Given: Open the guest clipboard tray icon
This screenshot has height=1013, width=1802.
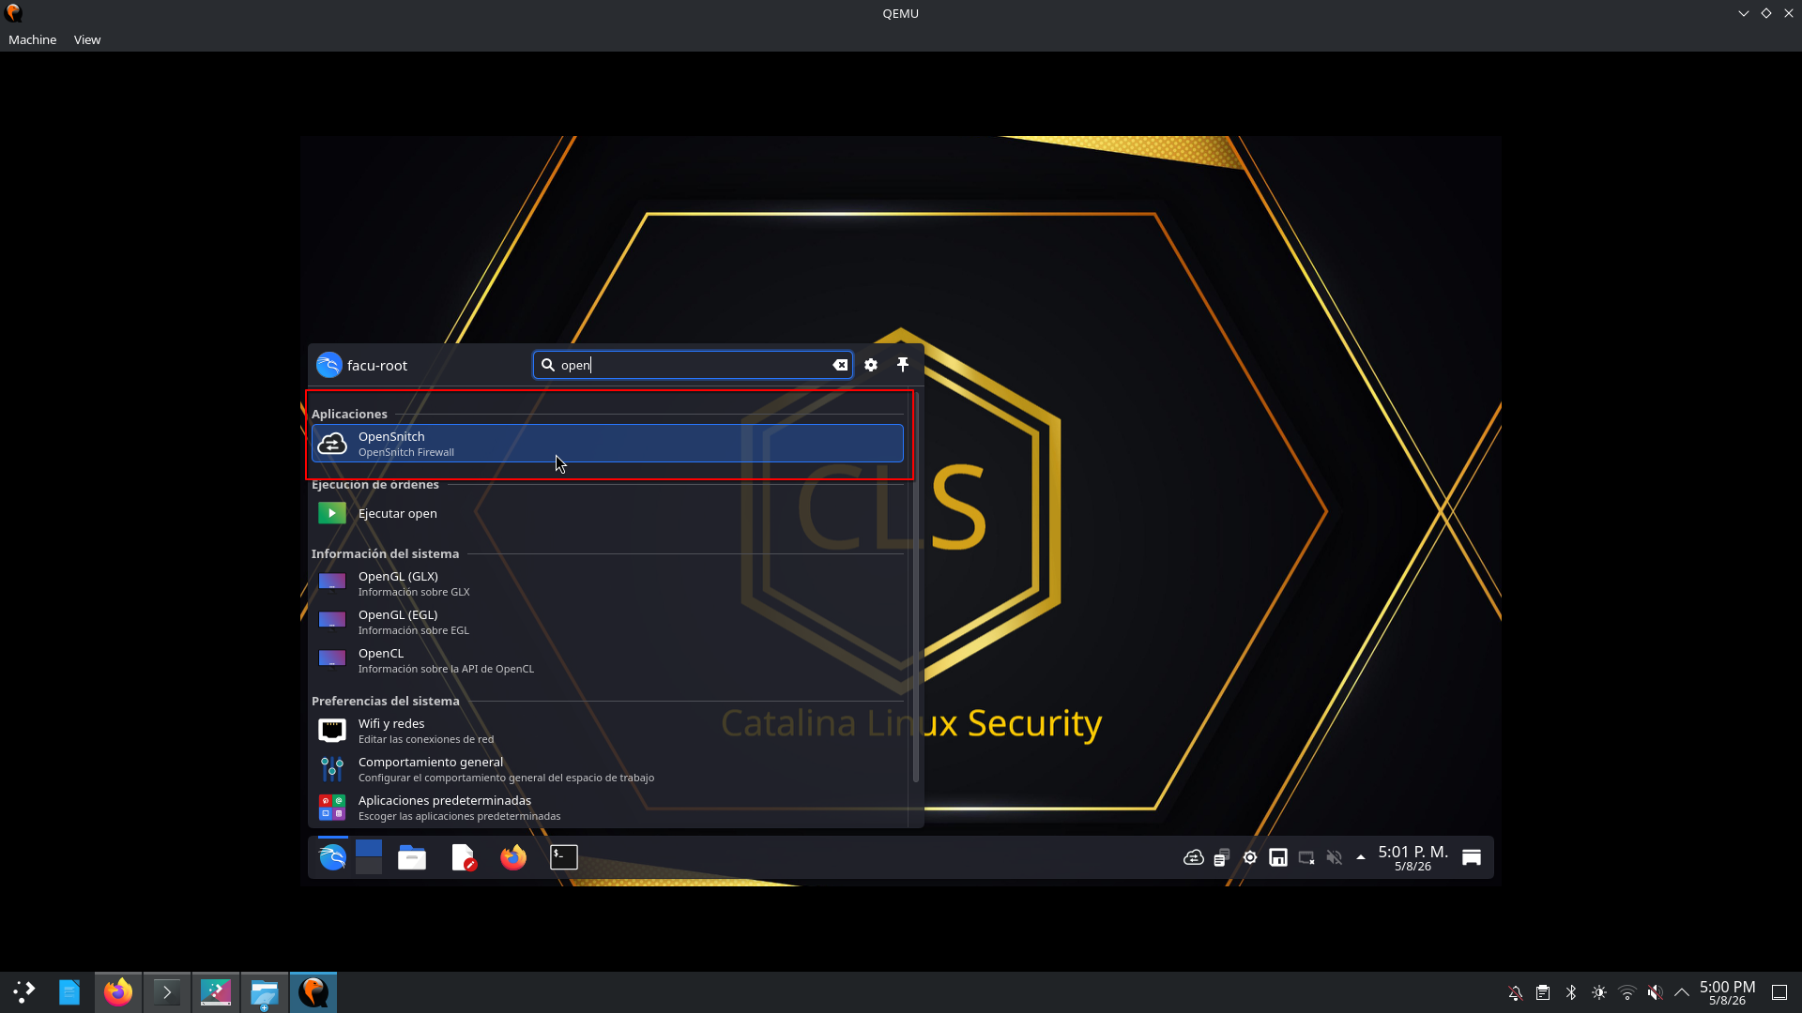Looking at the screenshot, I should [1221, 857].
